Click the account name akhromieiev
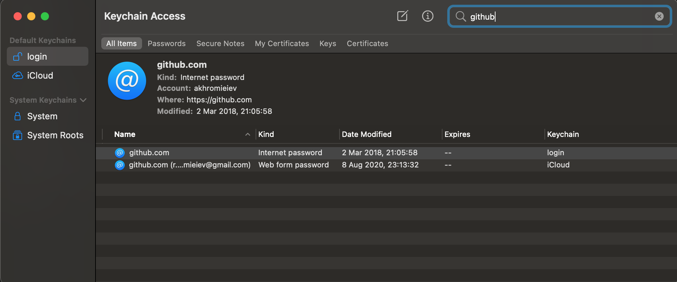Viewport: 677px width, 282px height. (x=215, y=88)
